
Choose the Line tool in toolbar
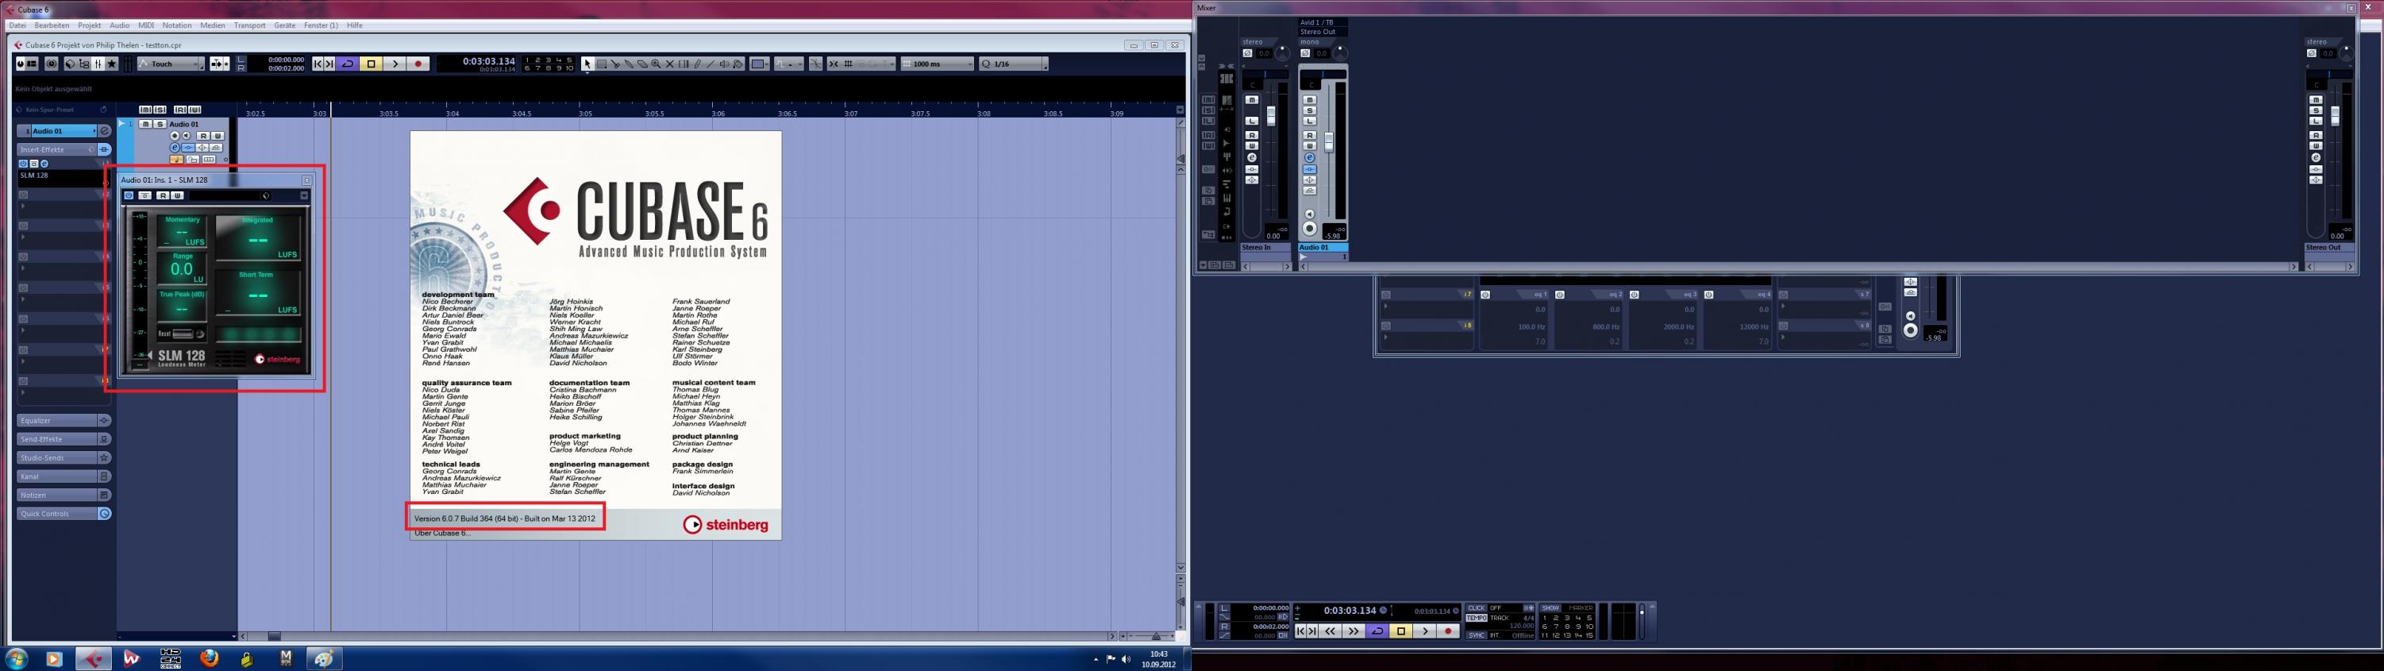coord(711,64)
